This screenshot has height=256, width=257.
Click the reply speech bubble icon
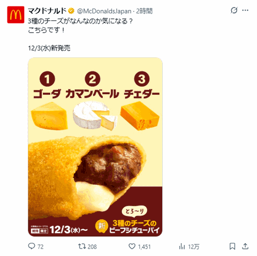pyautogui.click(x=32, y=246)
